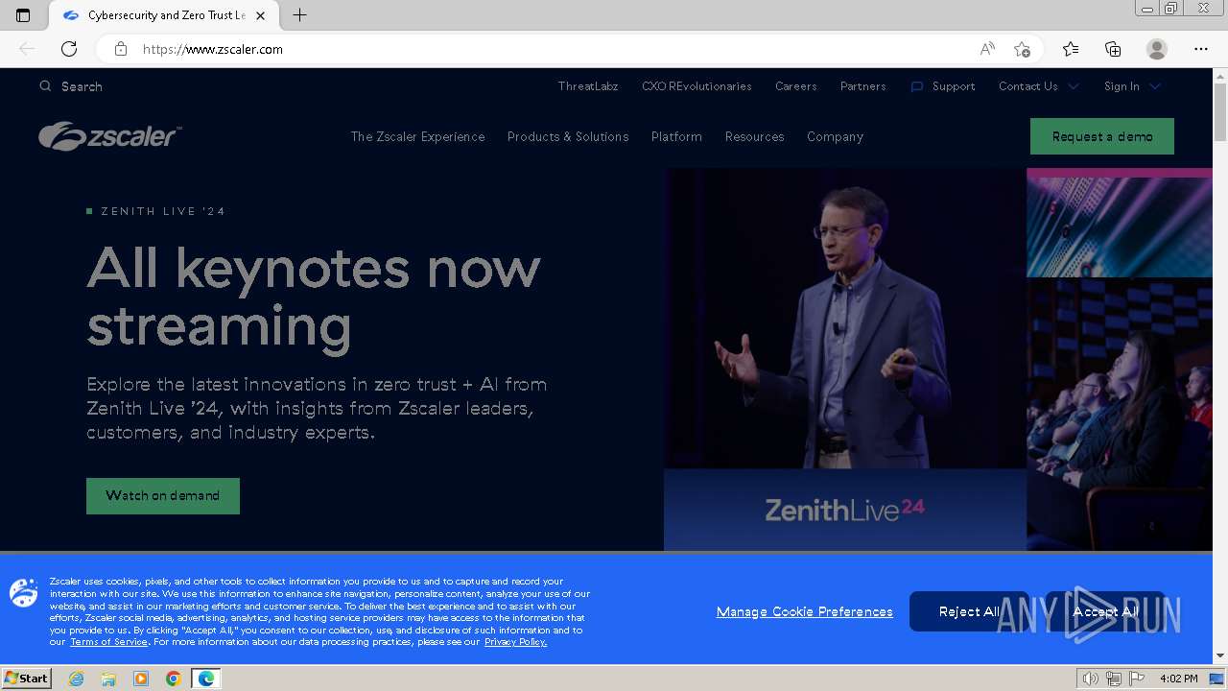Click the keynote speaker image
This screenshot has height=691, width=1228.
point(845,319)
